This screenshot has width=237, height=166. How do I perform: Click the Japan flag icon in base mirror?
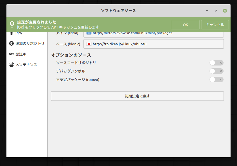(89, 44)
